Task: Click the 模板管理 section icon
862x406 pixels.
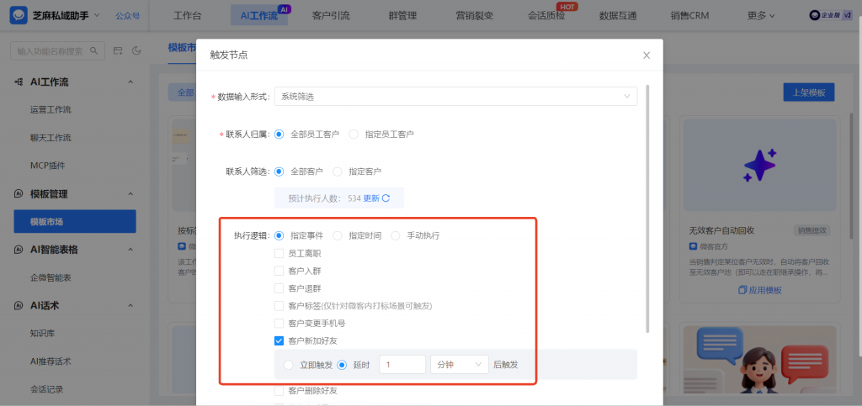Action: click(19, 193)
